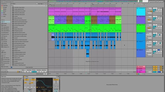
Task: Open input type dropdown of Pad Kit track
Action: (x=149, y=8)
